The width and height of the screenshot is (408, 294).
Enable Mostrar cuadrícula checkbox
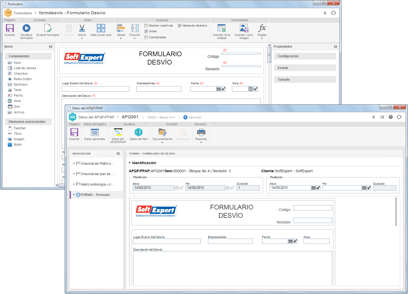[x=146, y=25]
